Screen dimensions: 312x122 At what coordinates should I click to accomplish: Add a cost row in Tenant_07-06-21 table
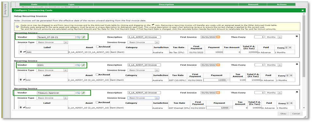pos(290,47)
